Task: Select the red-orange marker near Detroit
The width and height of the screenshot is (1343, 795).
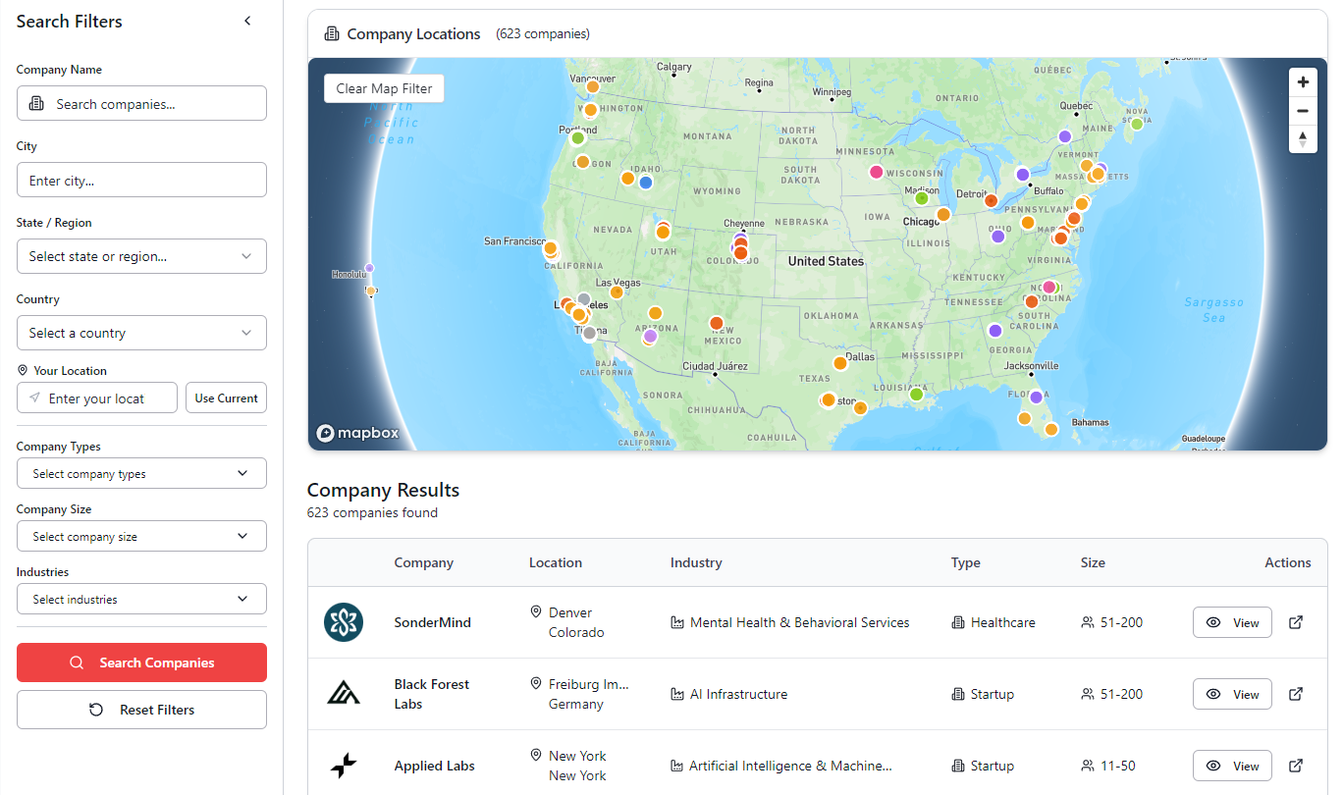Action: (992, 201)
